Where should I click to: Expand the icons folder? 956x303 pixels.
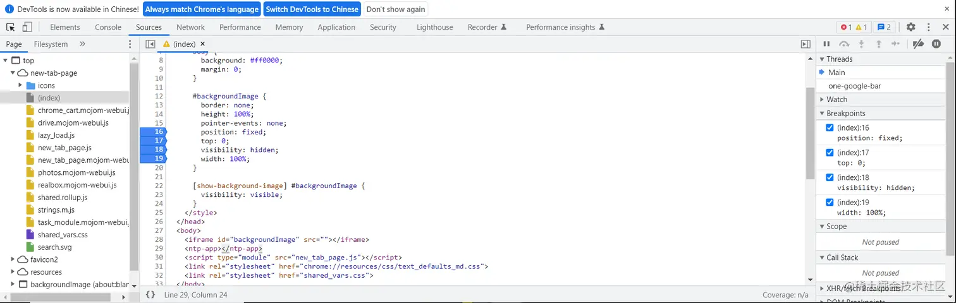(20, 85)
